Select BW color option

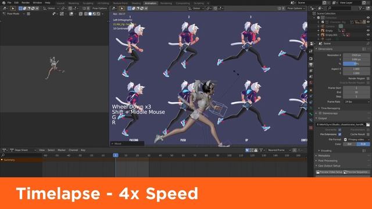coord(349,144)
